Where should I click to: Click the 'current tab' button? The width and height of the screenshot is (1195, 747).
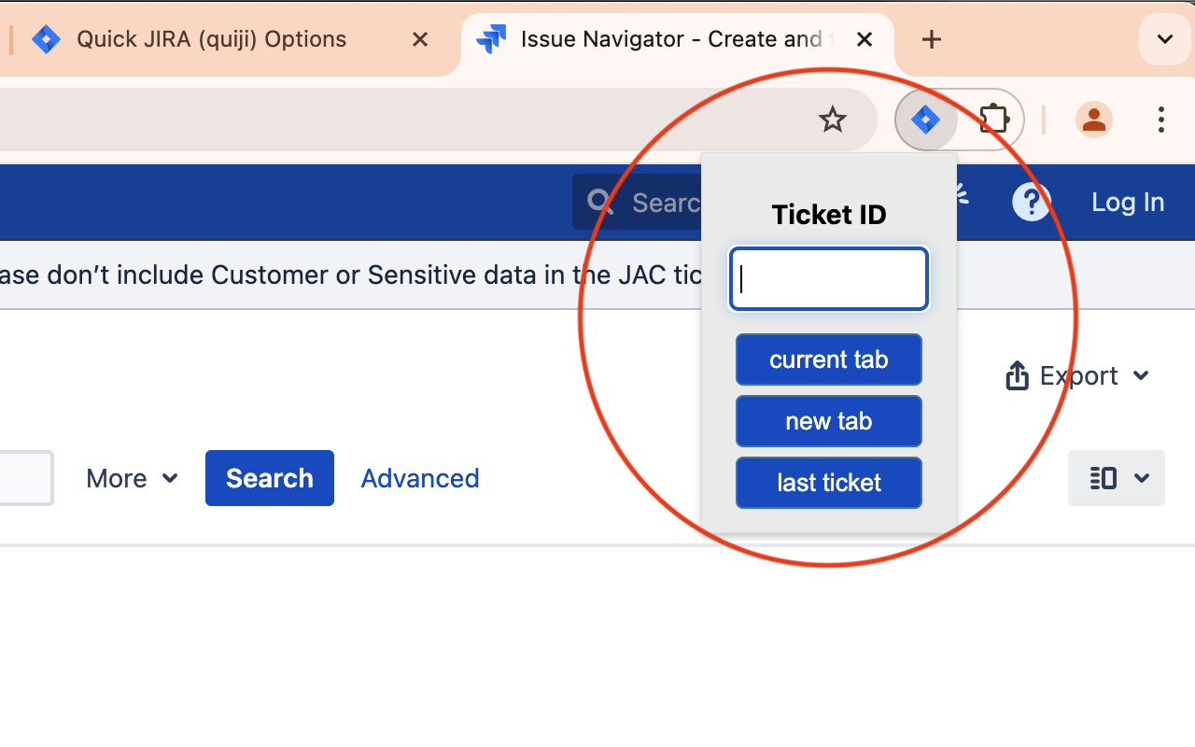pyautogui.click(x=829, y=359)
